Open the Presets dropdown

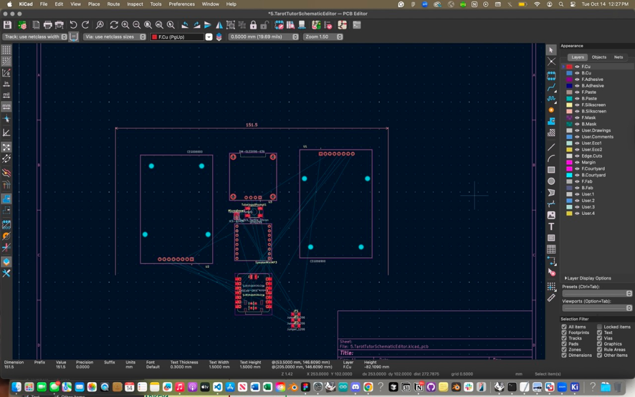(597, 294)
